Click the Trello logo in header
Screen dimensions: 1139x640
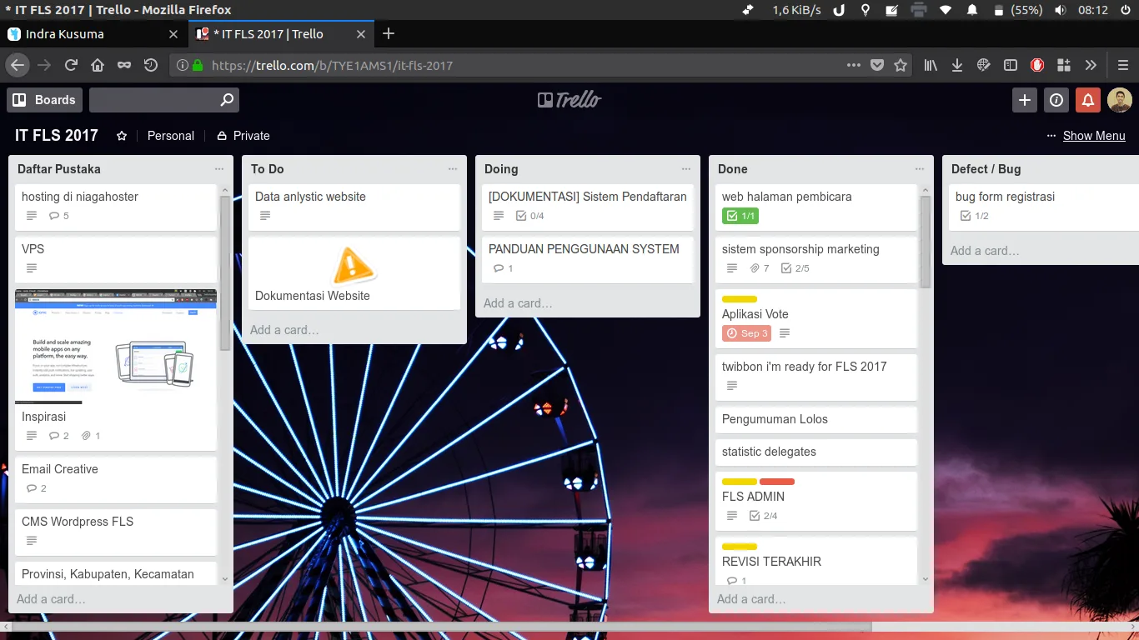pos(569,100)
